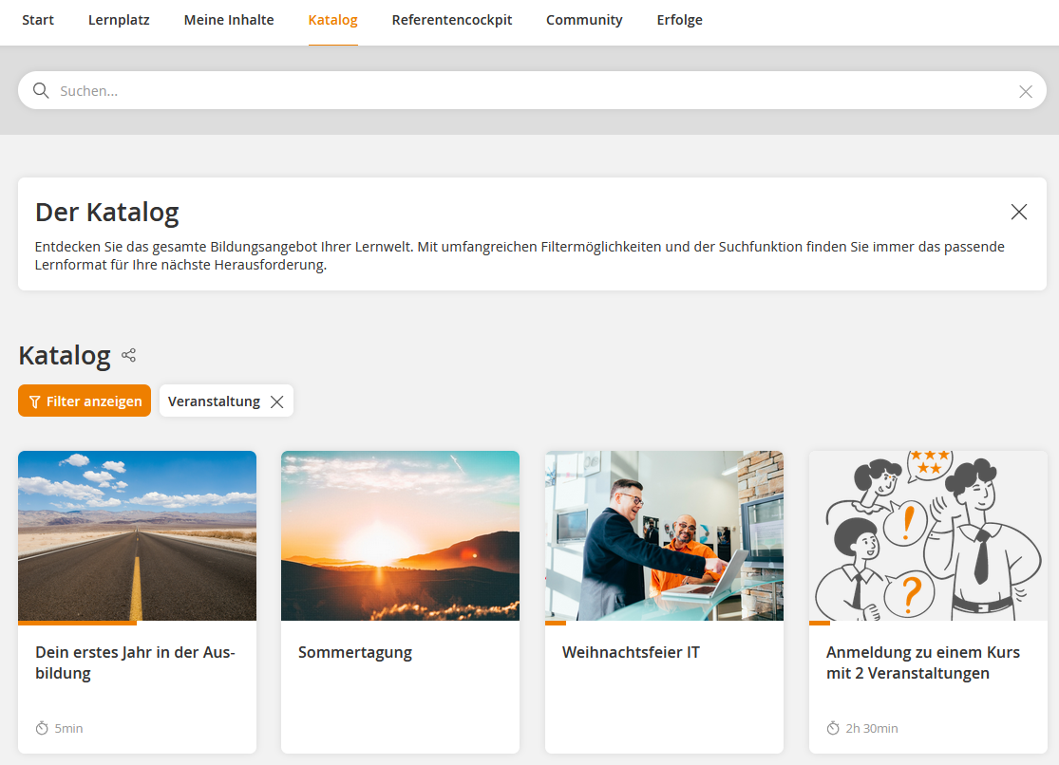Viewport: 1059px width, 765px height.
Task: Click the share icon next to Katalog
Action: tap(129, 356)
